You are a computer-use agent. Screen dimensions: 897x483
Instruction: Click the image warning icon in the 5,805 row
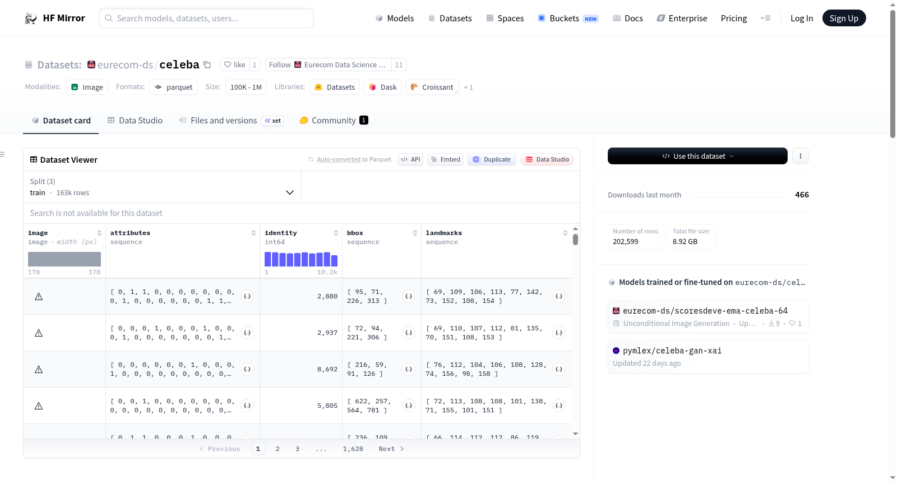click(39, 406)
